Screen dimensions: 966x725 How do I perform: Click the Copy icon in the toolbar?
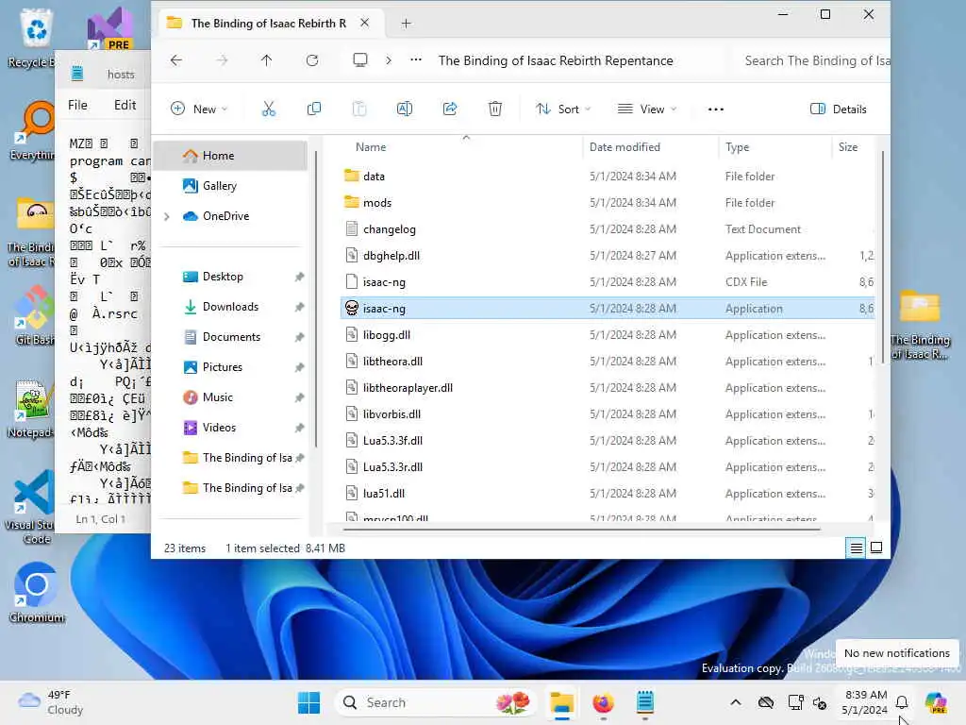pyautogui.click(x=313, y=110)
